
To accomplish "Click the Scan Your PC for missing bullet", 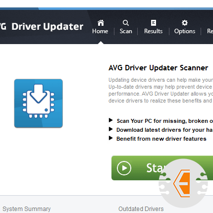I will (160, 121).
